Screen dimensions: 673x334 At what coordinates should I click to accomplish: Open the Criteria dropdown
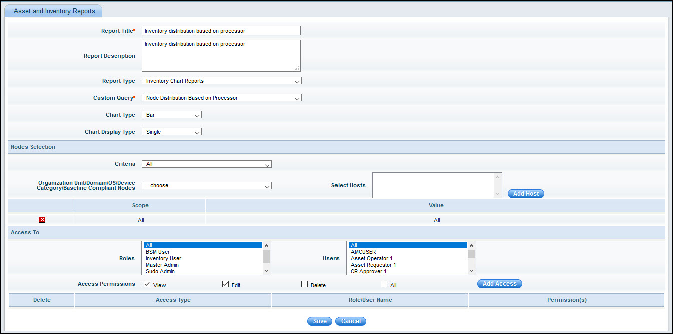coord(206,164)
